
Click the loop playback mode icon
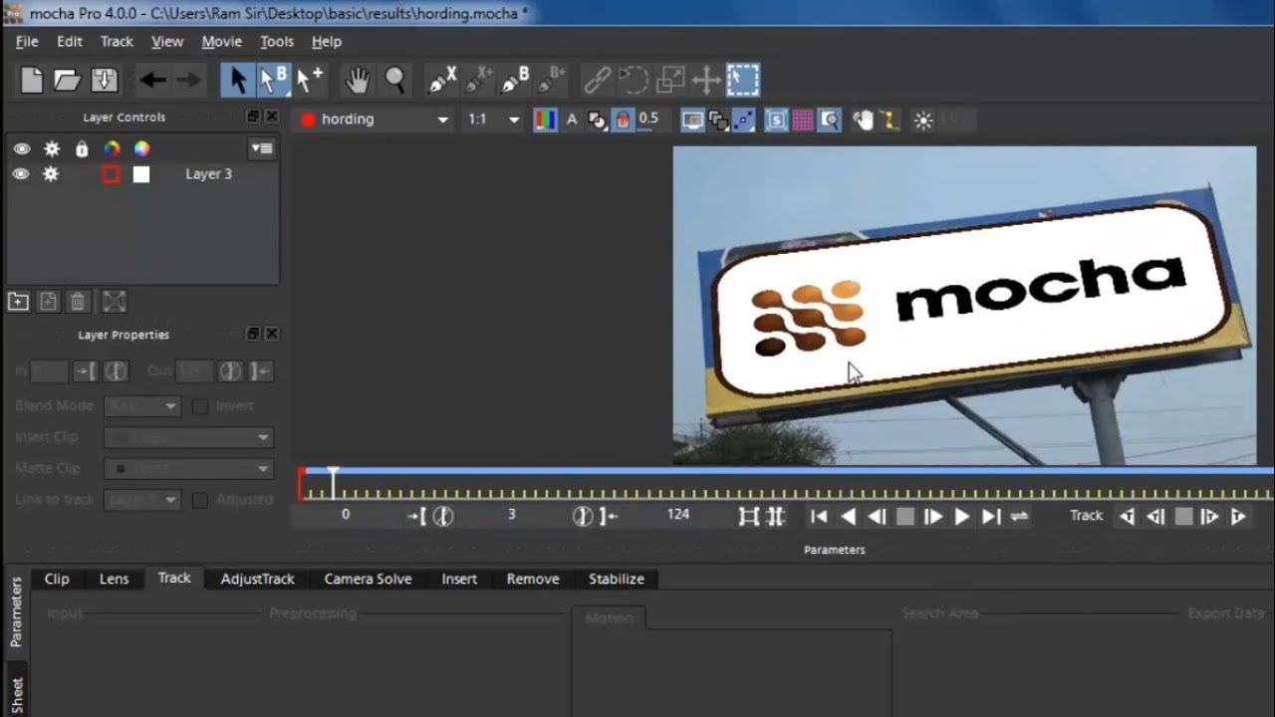[x=1019, y=516]
